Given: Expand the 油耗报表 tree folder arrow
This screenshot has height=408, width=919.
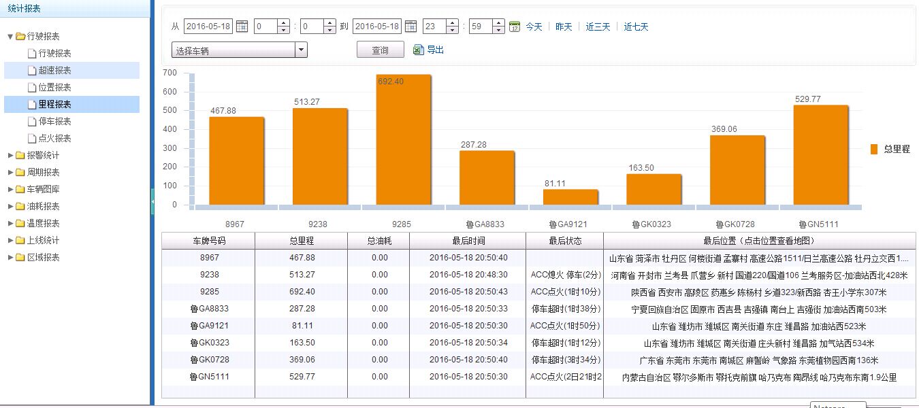Looking at the screenshot, I should pos(10,206).
